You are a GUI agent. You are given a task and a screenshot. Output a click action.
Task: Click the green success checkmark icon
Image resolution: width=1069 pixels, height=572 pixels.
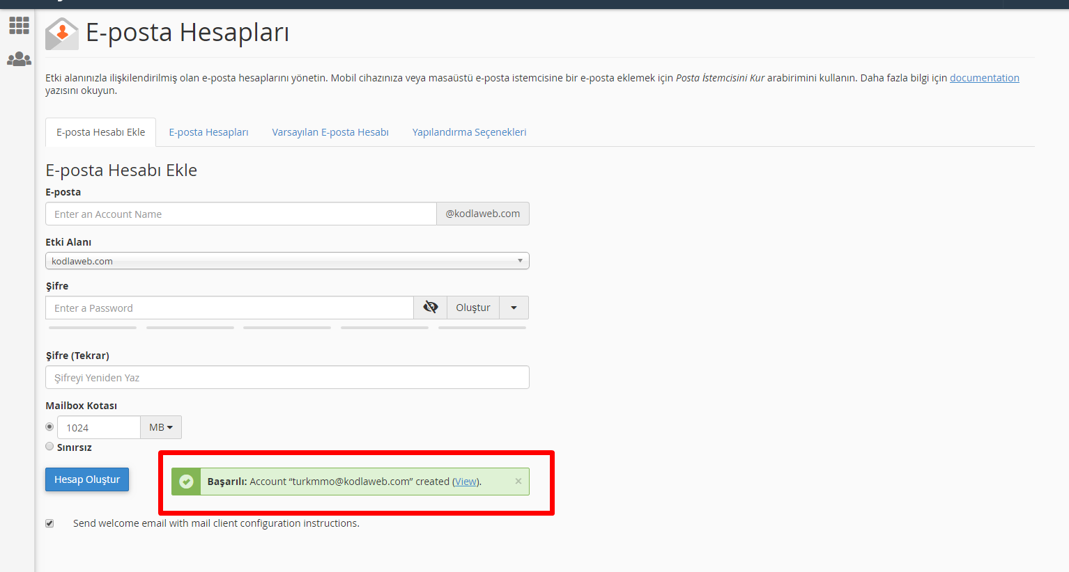(x=186, y=482)
